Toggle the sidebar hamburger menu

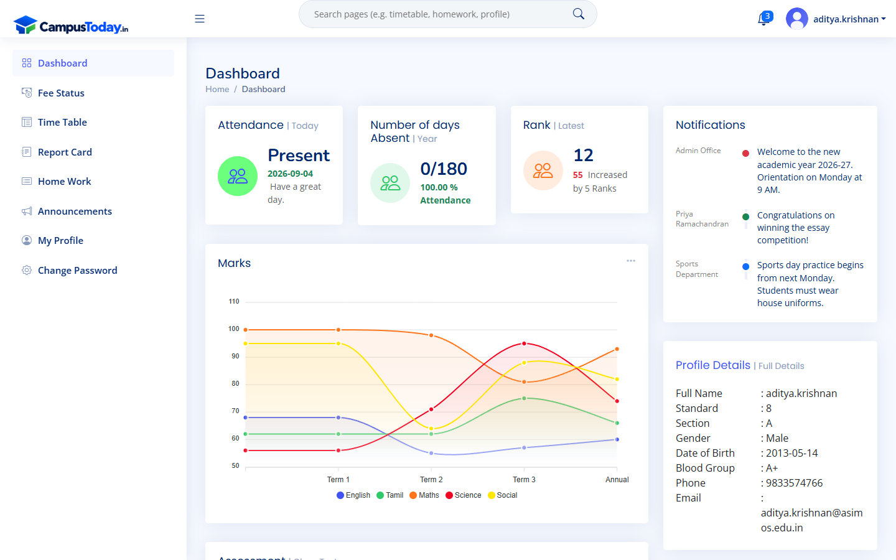pyautogui.click(x=200, y=19)
